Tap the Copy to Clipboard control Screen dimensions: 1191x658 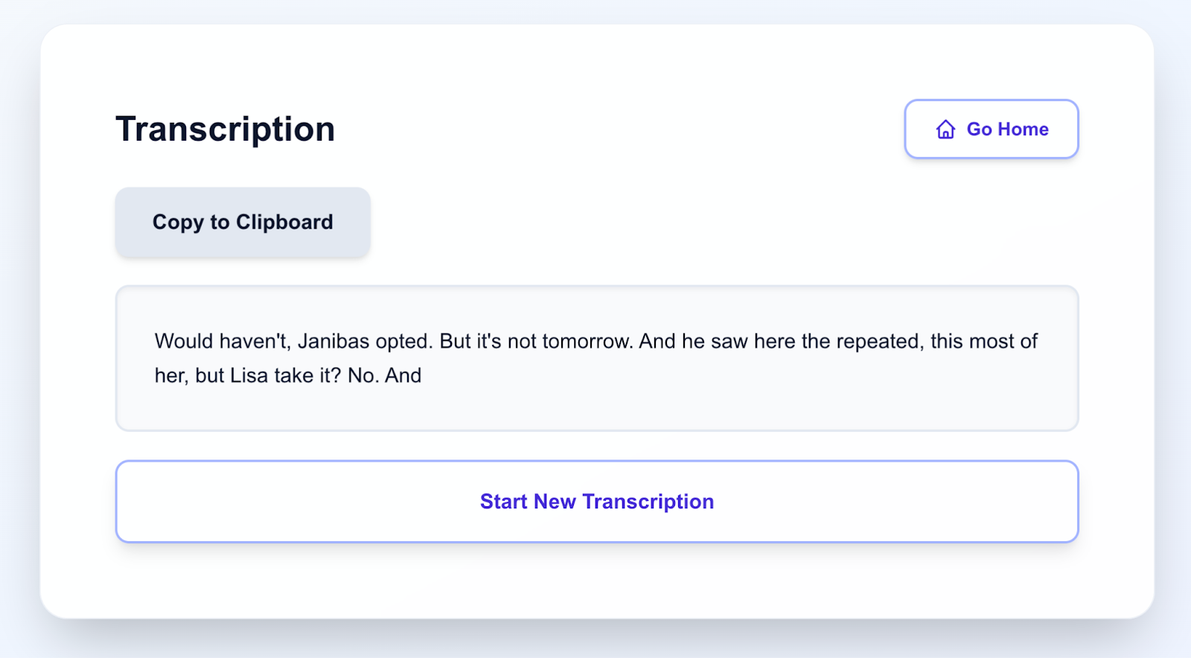pyautogui.click(x=243, y=222)
